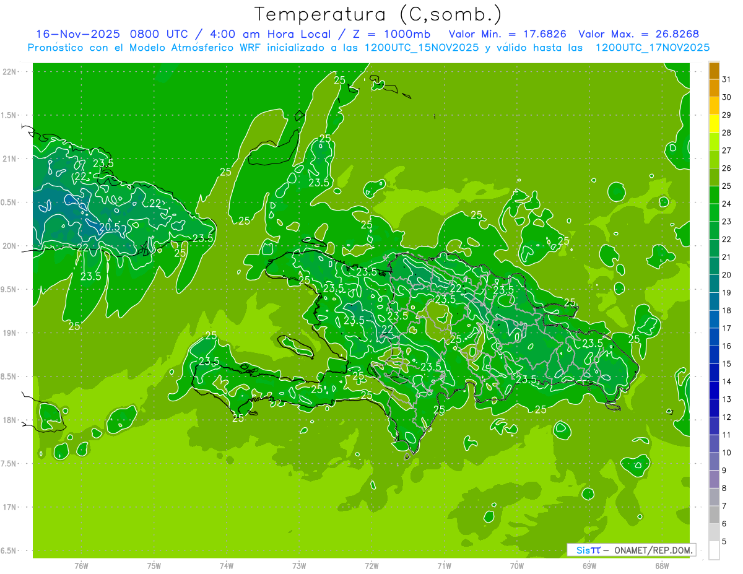The image size is (743, 574).
Task: Select the 'Valor Max. = 26.8268' value
Action: tap(638, 33)
